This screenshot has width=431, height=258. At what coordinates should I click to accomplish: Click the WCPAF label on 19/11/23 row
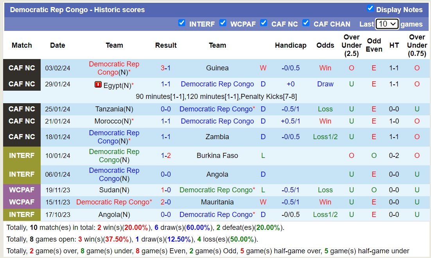pos(22,190)
